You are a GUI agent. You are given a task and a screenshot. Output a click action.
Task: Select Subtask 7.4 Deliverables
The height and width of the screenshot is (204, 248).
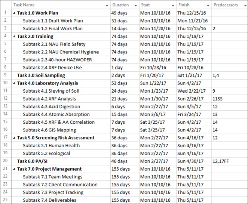click(x=49, y=200)
